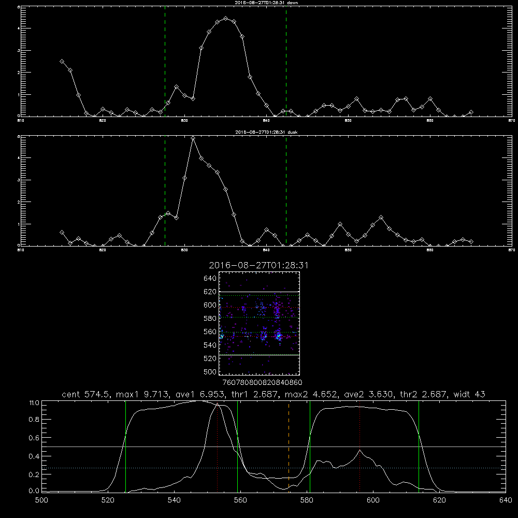The height and width of the screenshot is (518, 518).
Task: Click the peak data point of the dawn curve
Action: click(226, 19)
